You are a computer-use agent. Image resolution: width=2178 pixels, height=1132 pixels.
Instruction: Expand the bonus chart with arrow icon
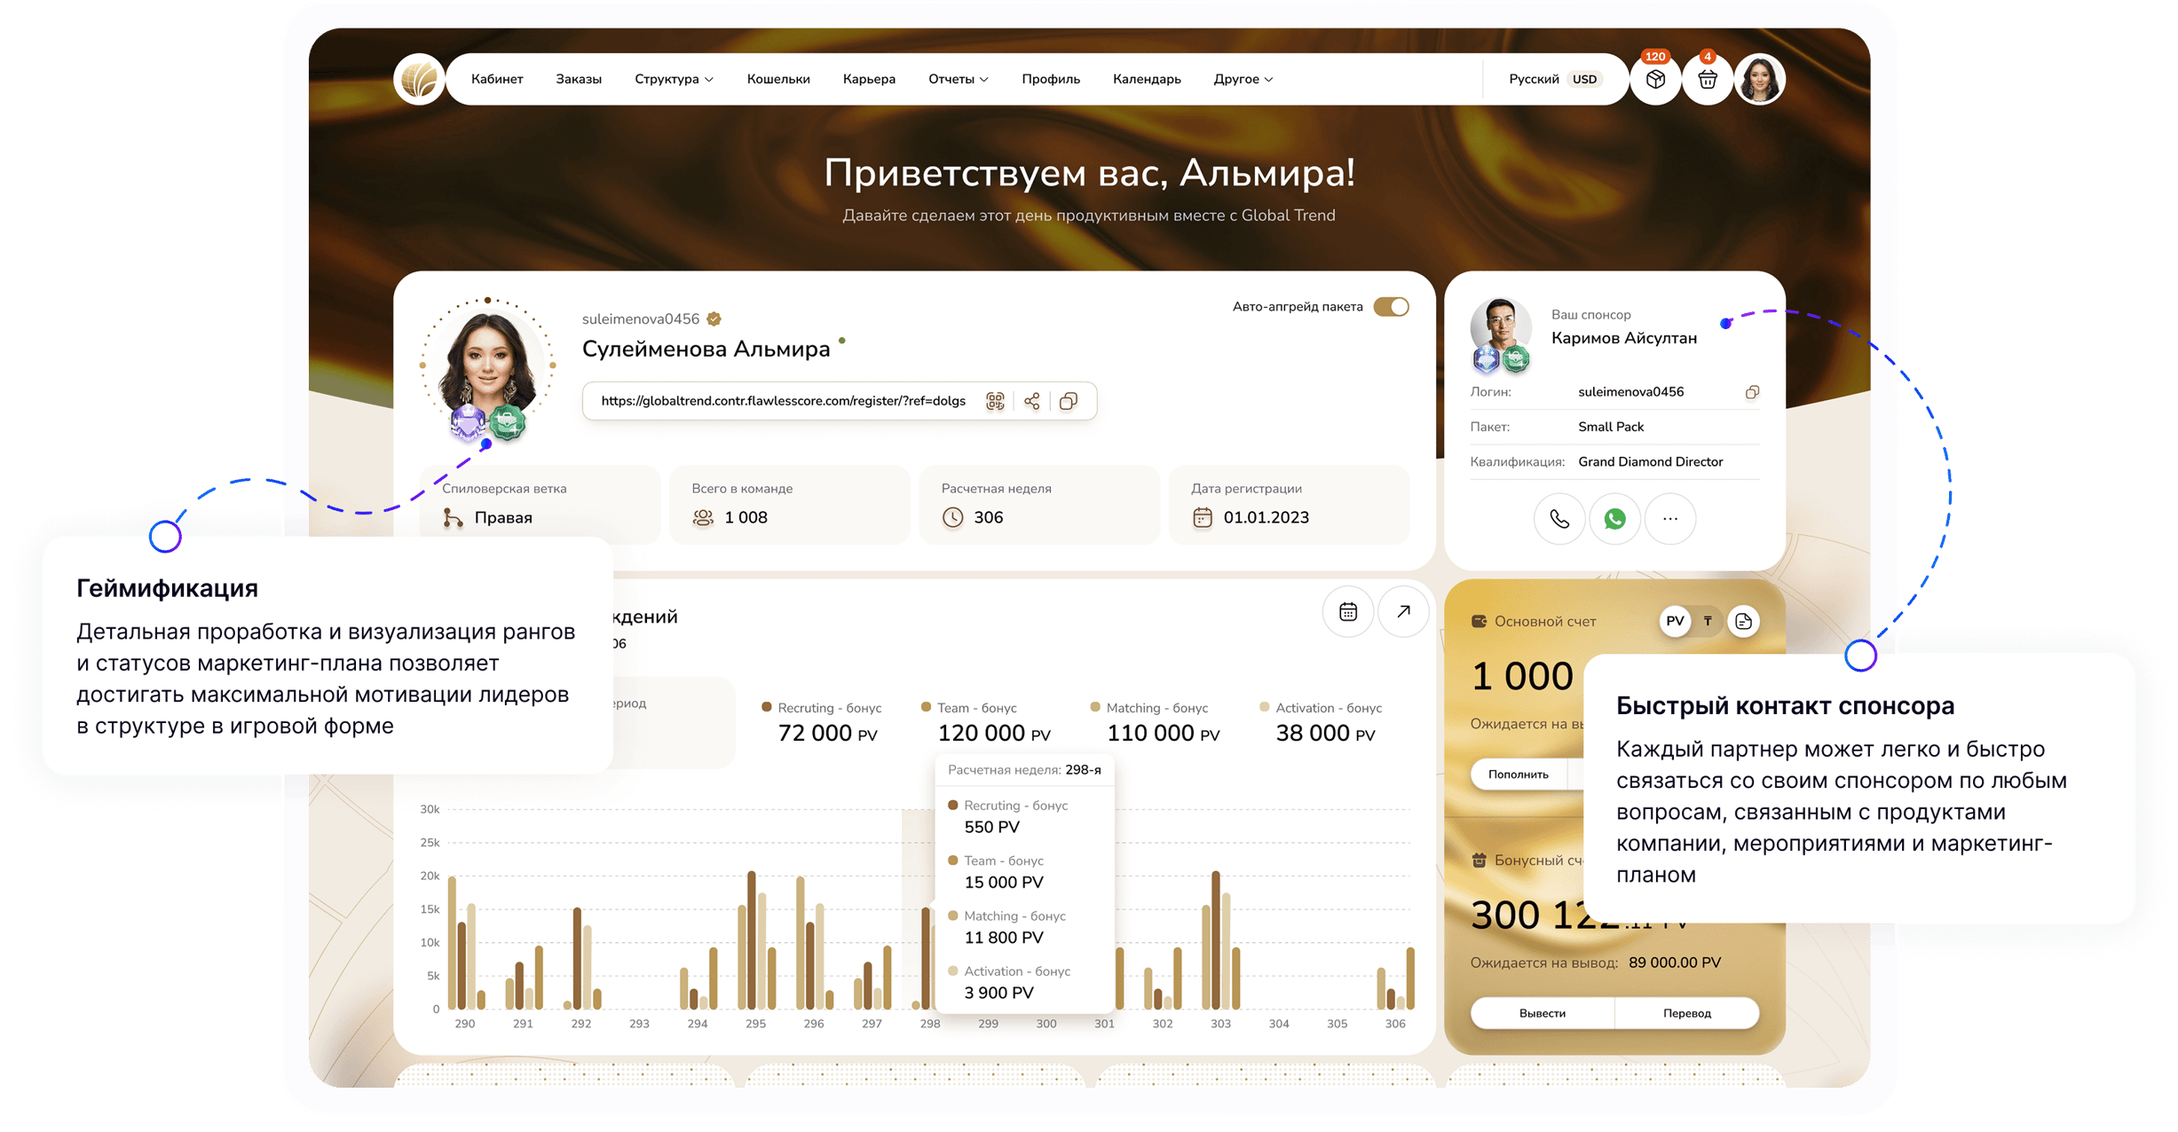1403,611
